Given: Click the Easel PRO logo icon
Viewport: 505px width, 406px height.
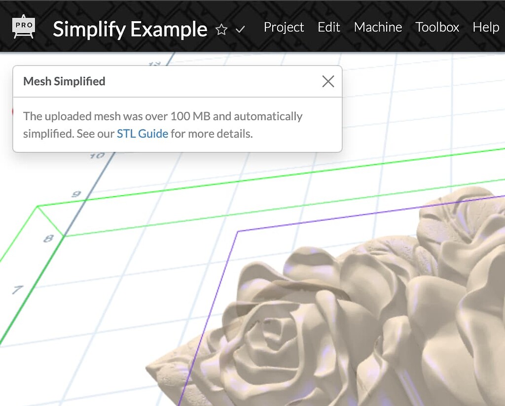Looking at the screenshot, I should (x=23, y=27).
